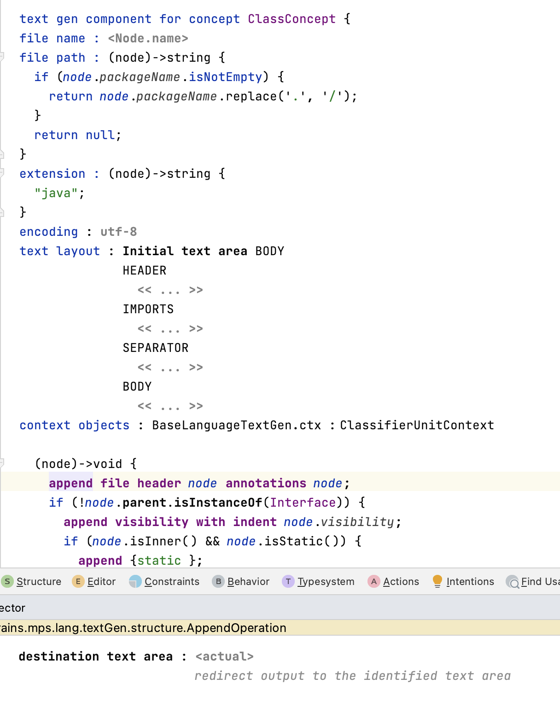
Task: Click the closing fold marker of extension block
Action: [x=2, y=212]
